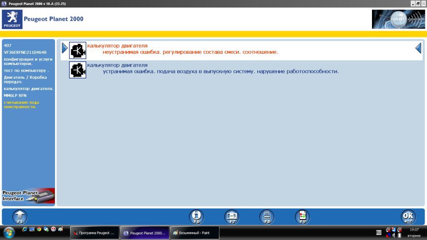427x240 pixels.
Task: Select the fault text 'неустранимая ошибка. регулирование состава смеси'
Action: 171,52
